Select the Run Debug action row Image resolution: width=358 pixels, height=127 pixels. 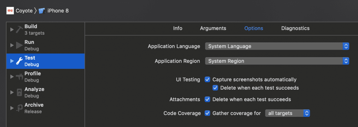pos(45,45)
